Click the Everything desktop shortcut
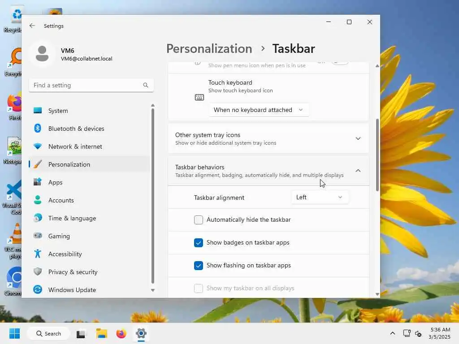The height and width of the screenshot is (344, 459). coord(13,62)
